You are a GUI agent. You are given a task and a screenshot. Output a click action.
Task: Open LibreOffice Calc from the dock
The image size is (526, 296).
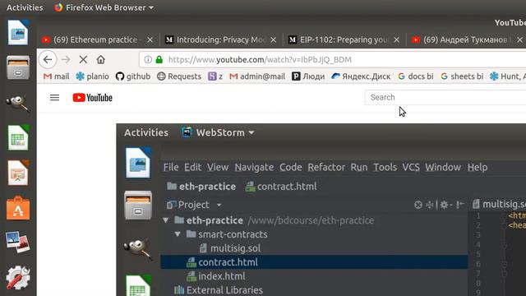coord(18,138)
